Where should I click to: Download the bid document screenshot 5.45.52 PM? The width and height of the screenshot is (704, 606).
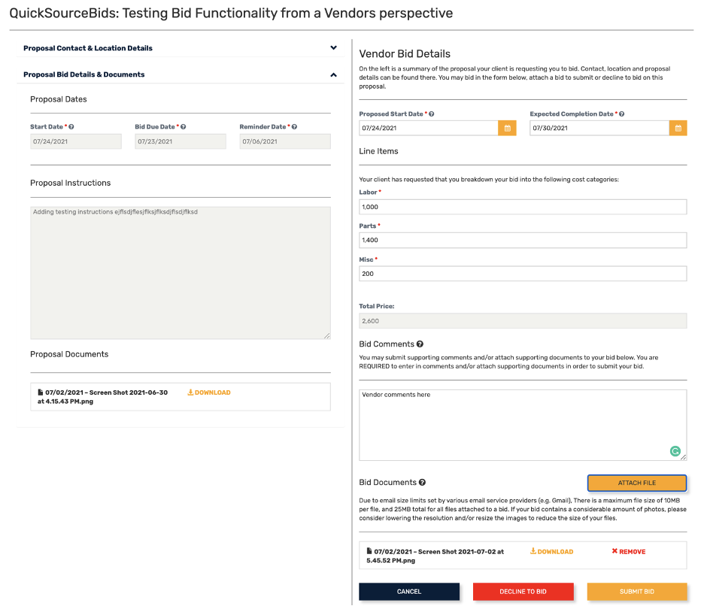(552, 552)
